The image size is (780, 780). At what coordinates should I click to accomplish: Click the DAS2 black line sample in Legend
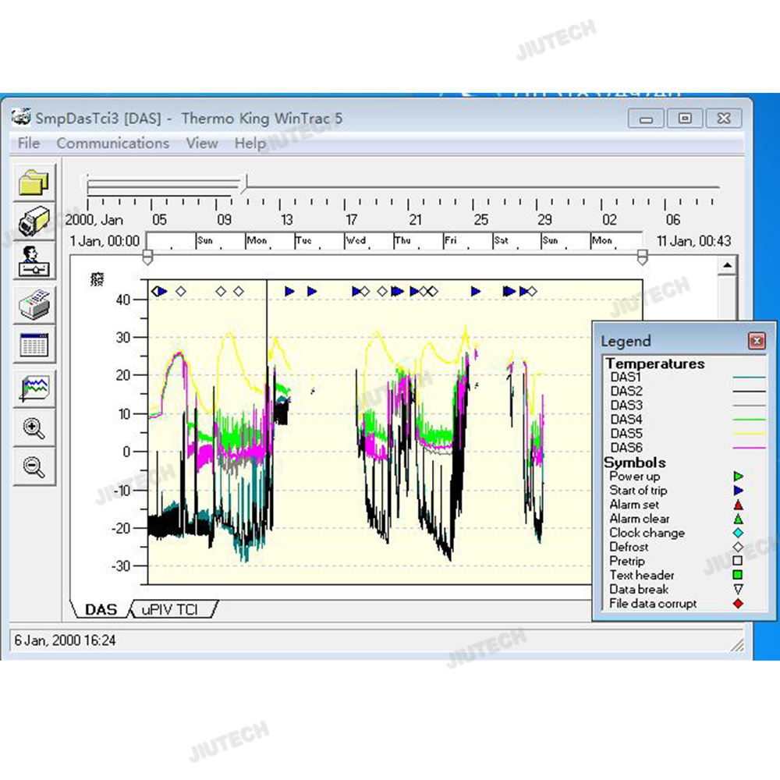point(749,392)
